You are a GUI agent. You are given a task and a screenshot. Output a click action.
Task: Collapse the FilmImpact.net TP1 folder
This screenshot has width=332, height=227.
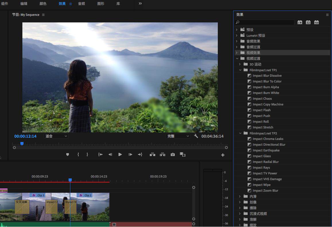(x=240, y=70)
